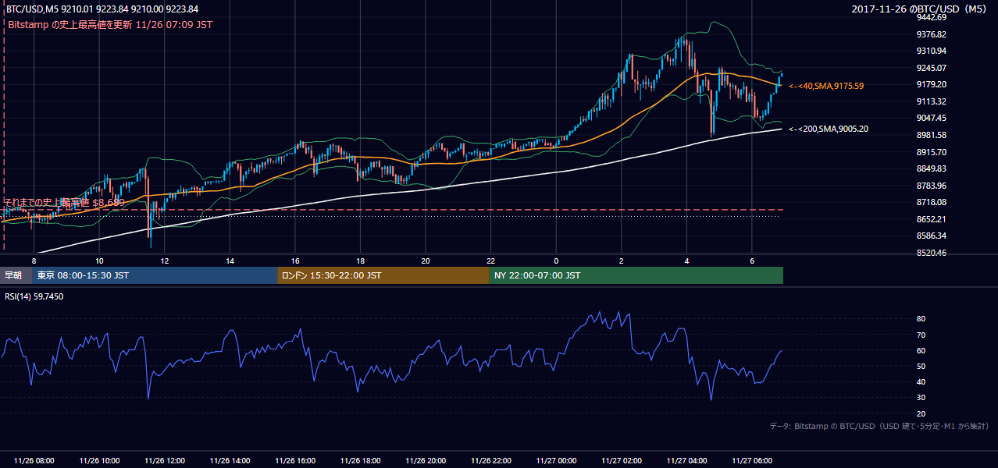Click the 9376.82 price axis value
The height and width of the screenshot is (468, 998).
(x=932, y=34)
